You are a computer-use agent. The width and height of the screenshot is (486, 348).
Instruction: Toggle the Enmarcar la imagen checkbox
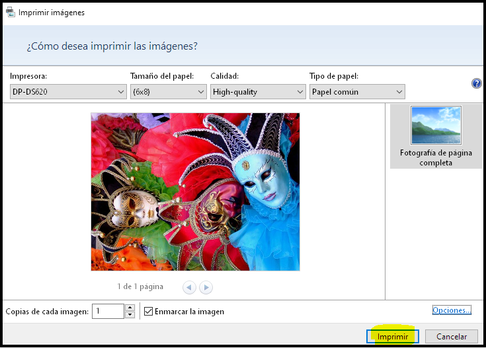point(149,312)
